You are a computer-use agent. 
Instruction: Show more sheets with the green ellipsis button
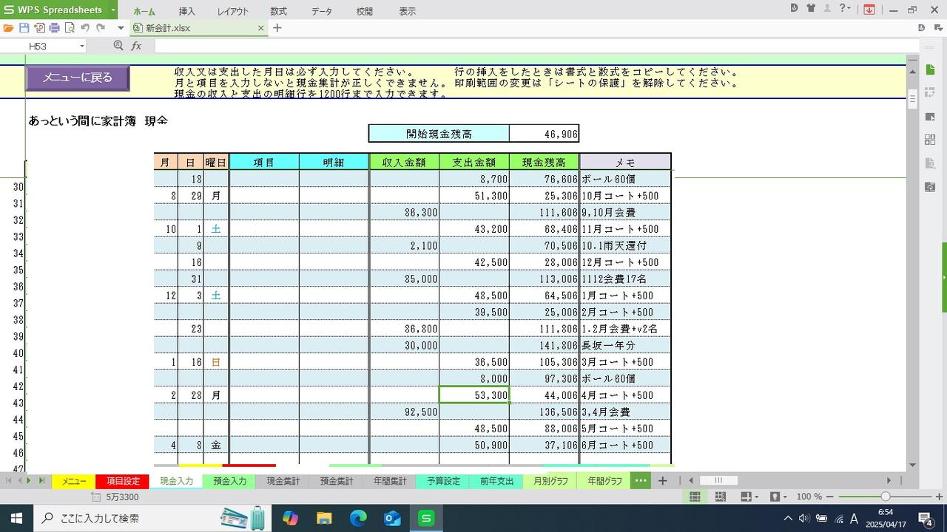(x=641, y=481)
